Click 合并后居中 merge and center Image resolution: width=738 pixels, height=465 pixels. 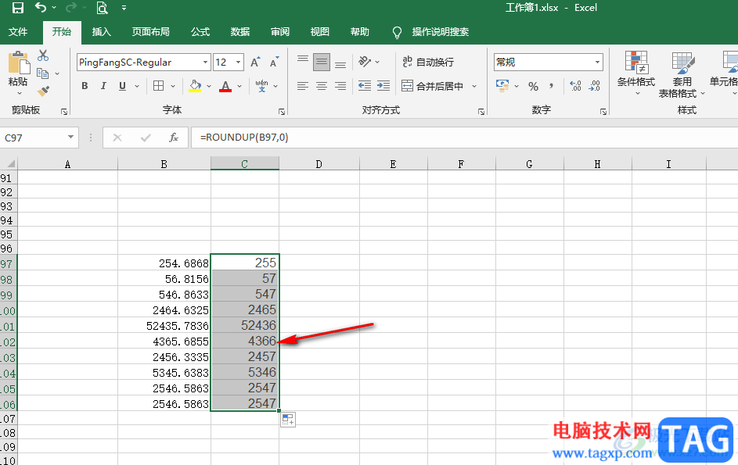[x=432, y=86]
